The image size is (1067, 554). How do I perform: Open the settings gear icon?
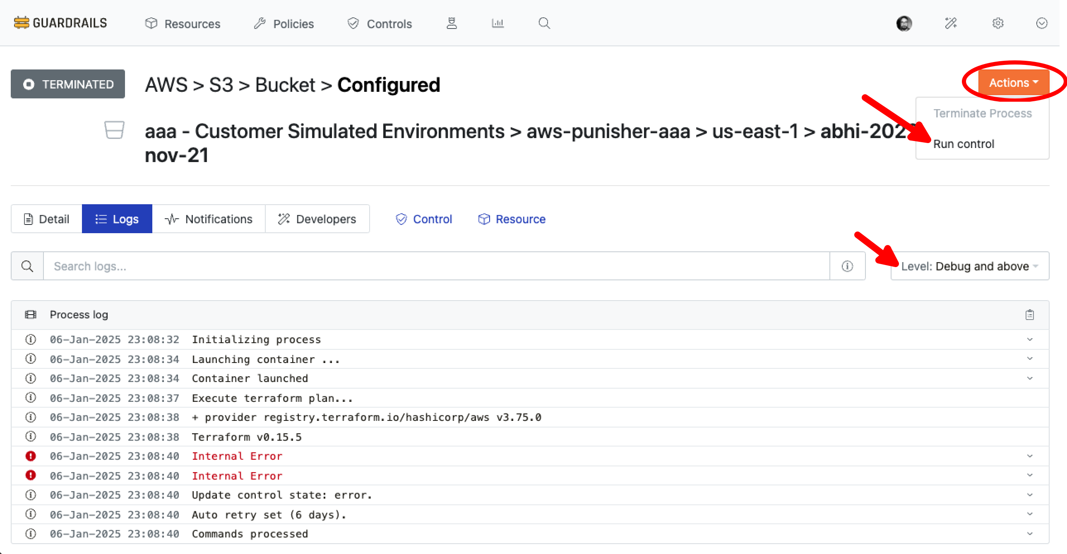997,24
